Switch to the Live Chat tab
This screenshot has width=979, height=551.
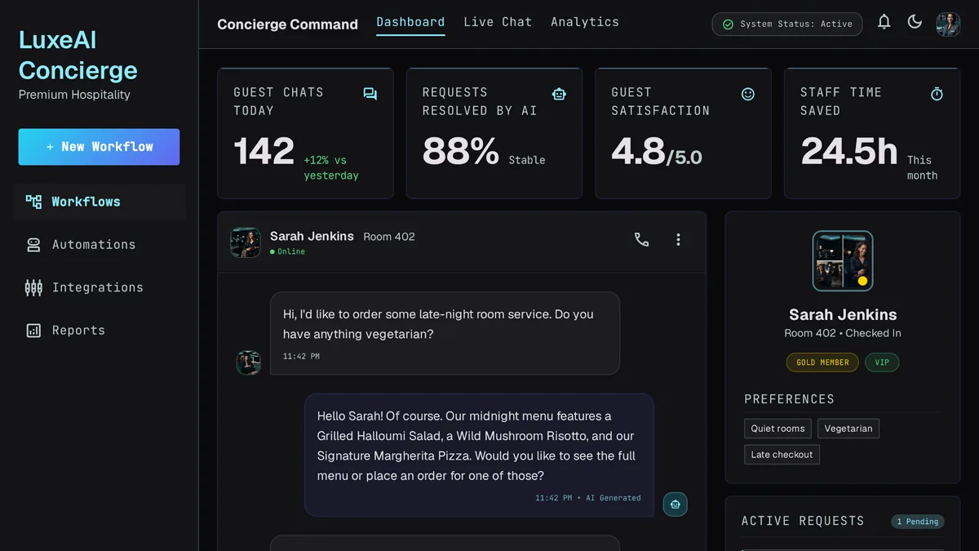(498, 23)
